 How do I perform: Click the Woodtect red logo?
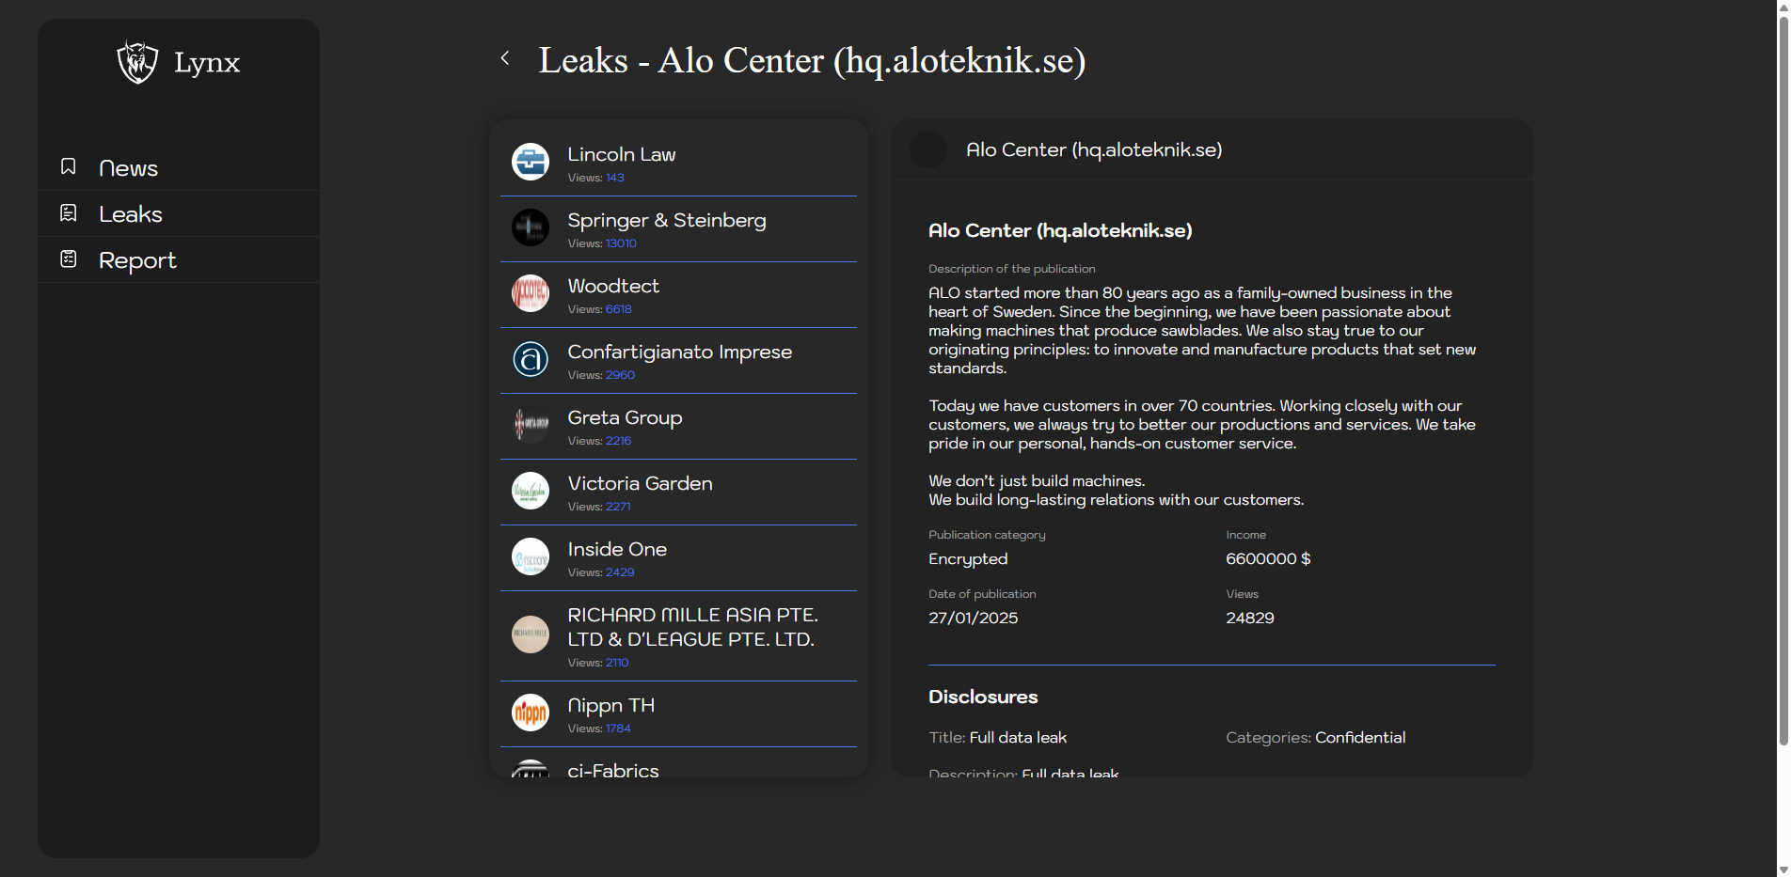click(531, 293)
